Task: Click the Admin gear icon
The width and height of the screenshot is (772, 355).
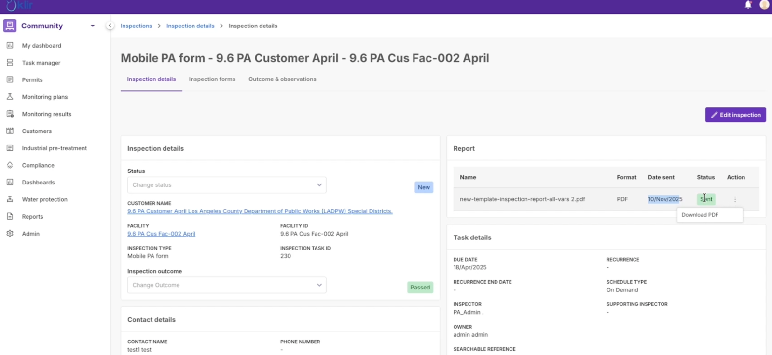Action: point(10,234)
